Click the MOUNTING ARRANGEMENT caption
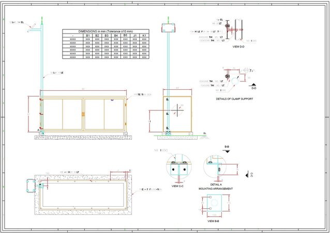Screen dimensions: 331x233 216,189
